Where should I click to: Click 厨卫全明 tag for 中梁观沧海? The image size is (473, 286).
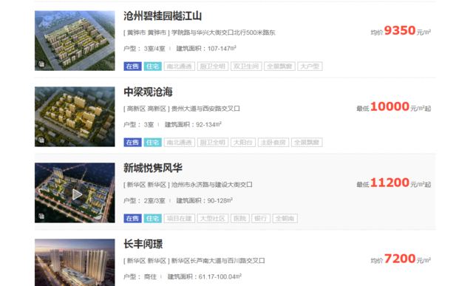tap(213, 143)
